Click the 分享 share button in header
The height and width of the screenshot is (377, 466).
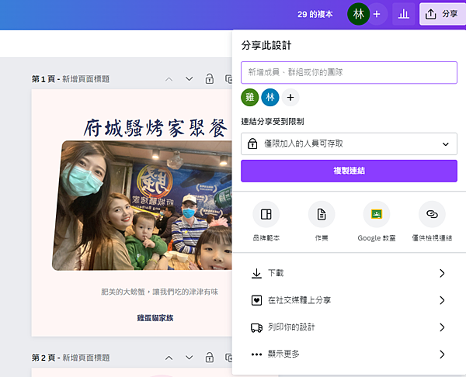click(443, 14)
